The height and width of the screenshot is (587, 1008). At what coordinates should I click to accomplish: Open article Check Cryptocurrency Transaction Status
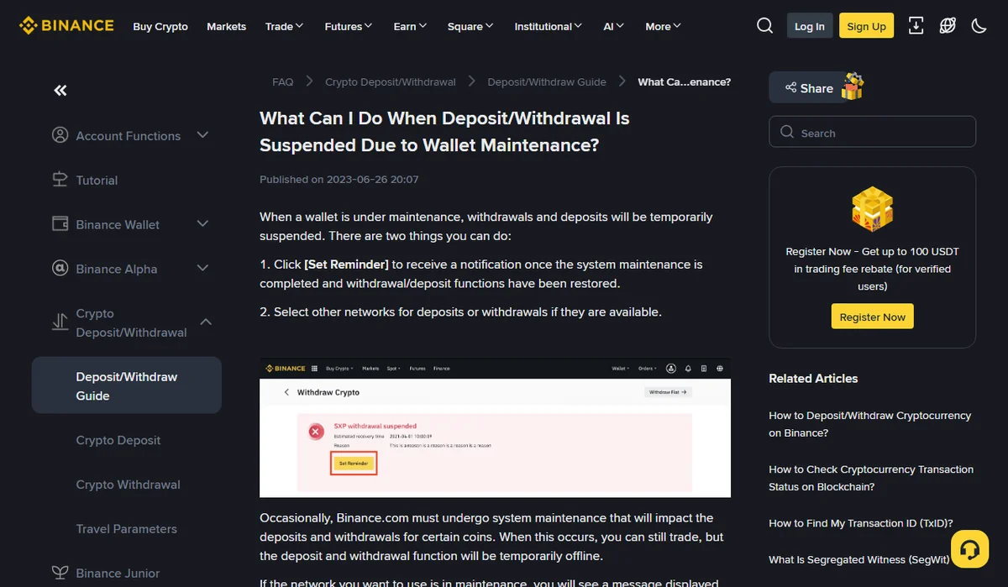pyautogui.click(x=871, y=478)
